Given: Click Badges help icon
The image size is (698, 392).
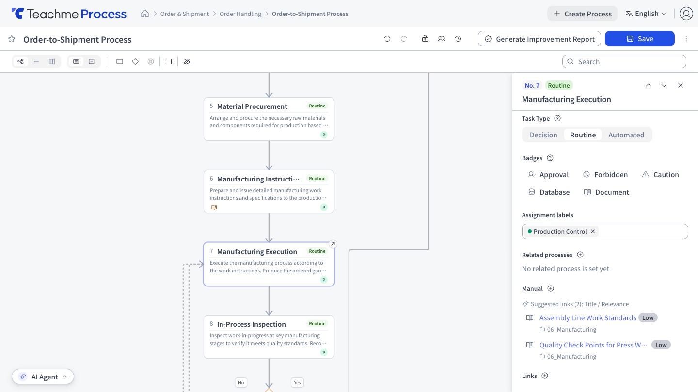Looking at the screenshot, I should click(550, 158).
